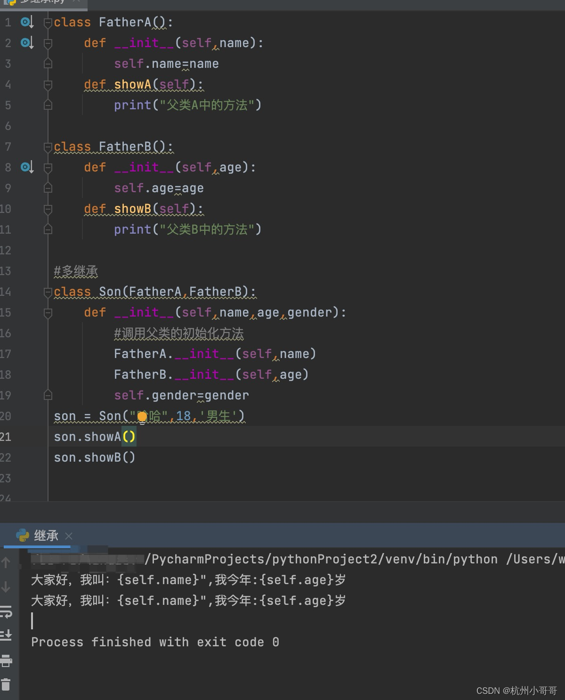Click the second console output line '大家好'
The height and width of the screenshot is (700, 565).
click(x=188, y=600)
